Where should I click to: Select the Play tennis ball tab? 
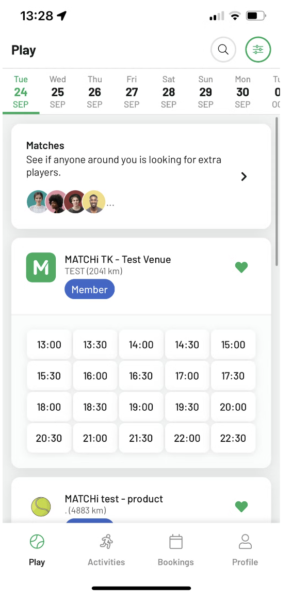click(37, 550)
